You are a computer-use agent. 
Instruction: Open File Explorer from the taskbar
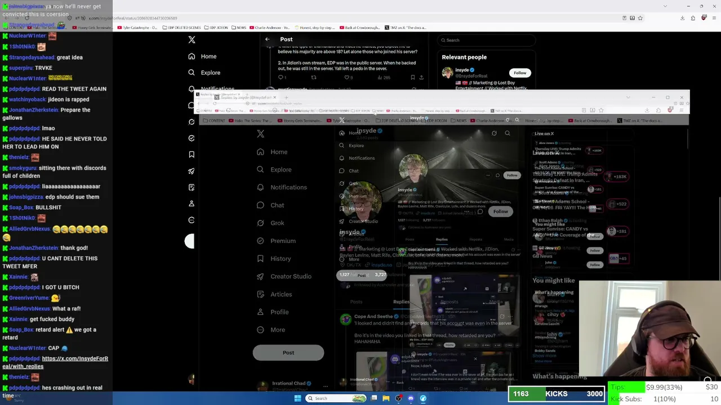tap(386, 398)
